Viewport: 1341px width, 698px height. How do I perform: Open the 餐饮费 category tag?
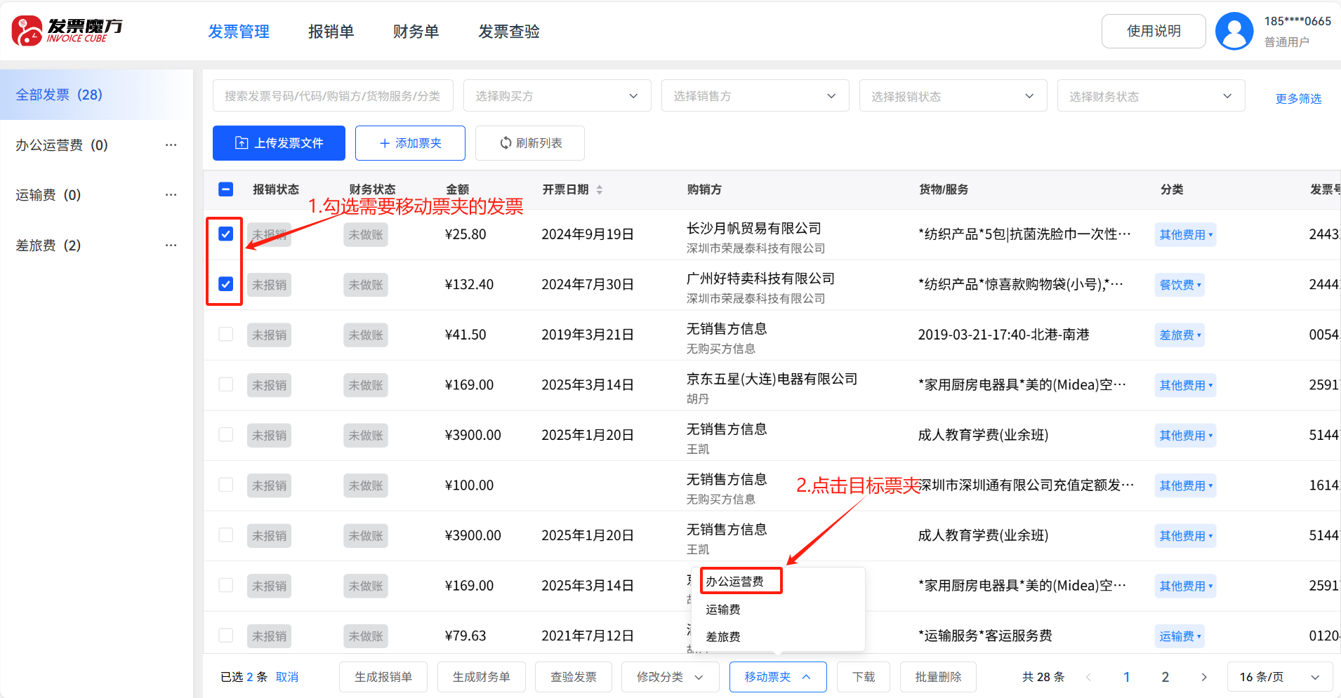[1180, 285]
